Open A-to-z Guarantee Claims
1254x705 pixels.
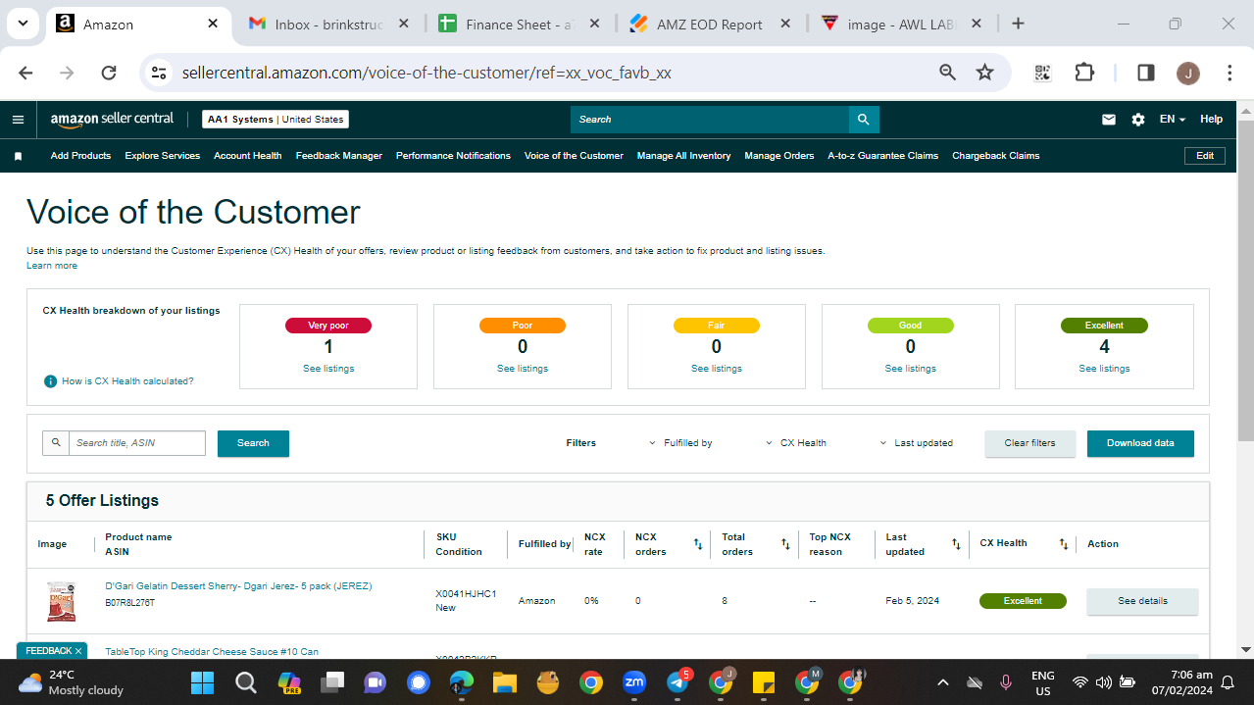[x=883, y=156]
